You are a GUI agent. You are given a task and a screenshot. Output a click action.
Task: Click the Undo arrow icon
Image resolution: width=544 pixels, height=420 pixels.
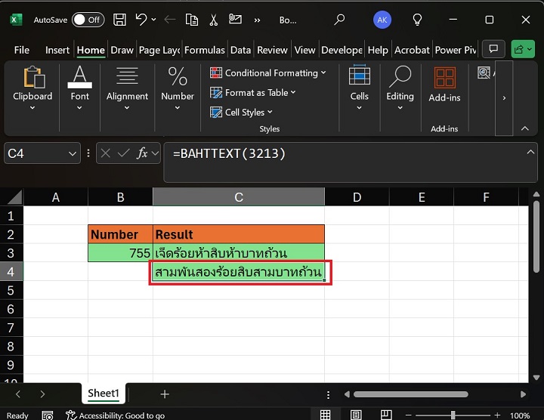coord(141,20)
